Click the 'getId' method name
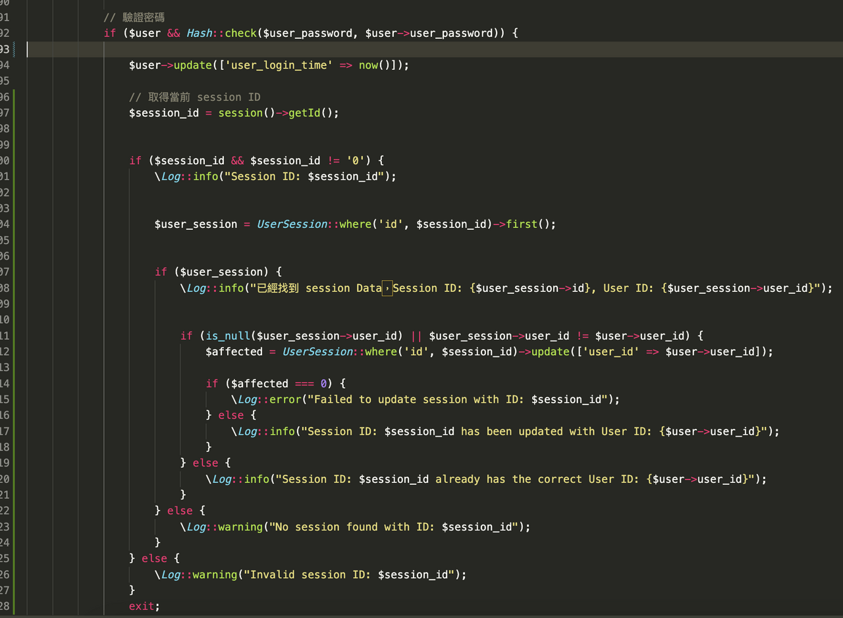 tap(304, 113)
